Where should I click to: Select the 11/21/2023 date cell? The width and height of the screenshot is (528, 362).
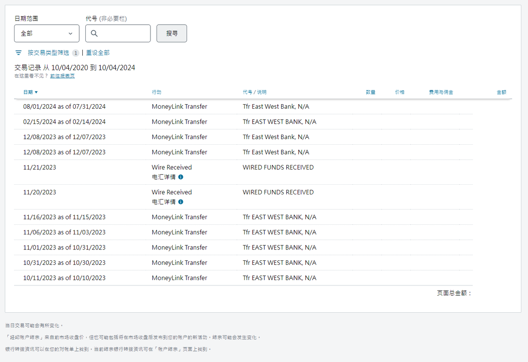point(40,168)
